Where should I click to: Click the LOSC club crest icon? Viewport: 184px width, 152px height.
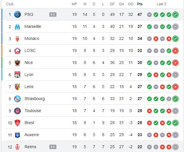pyautogui.click(x=17, y=51)
